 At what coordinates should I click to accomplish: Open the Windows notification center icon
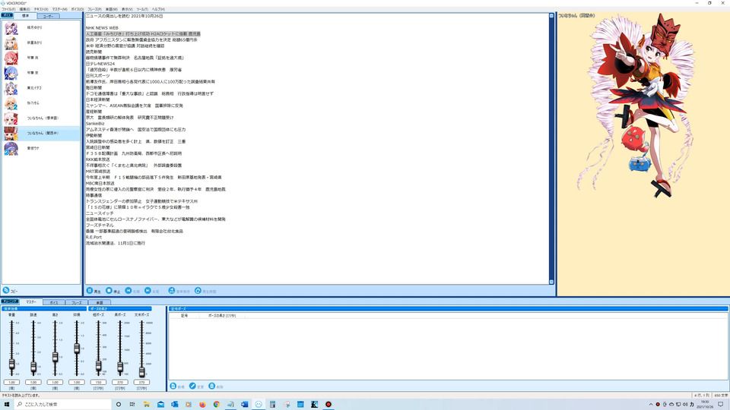[721, 405]
